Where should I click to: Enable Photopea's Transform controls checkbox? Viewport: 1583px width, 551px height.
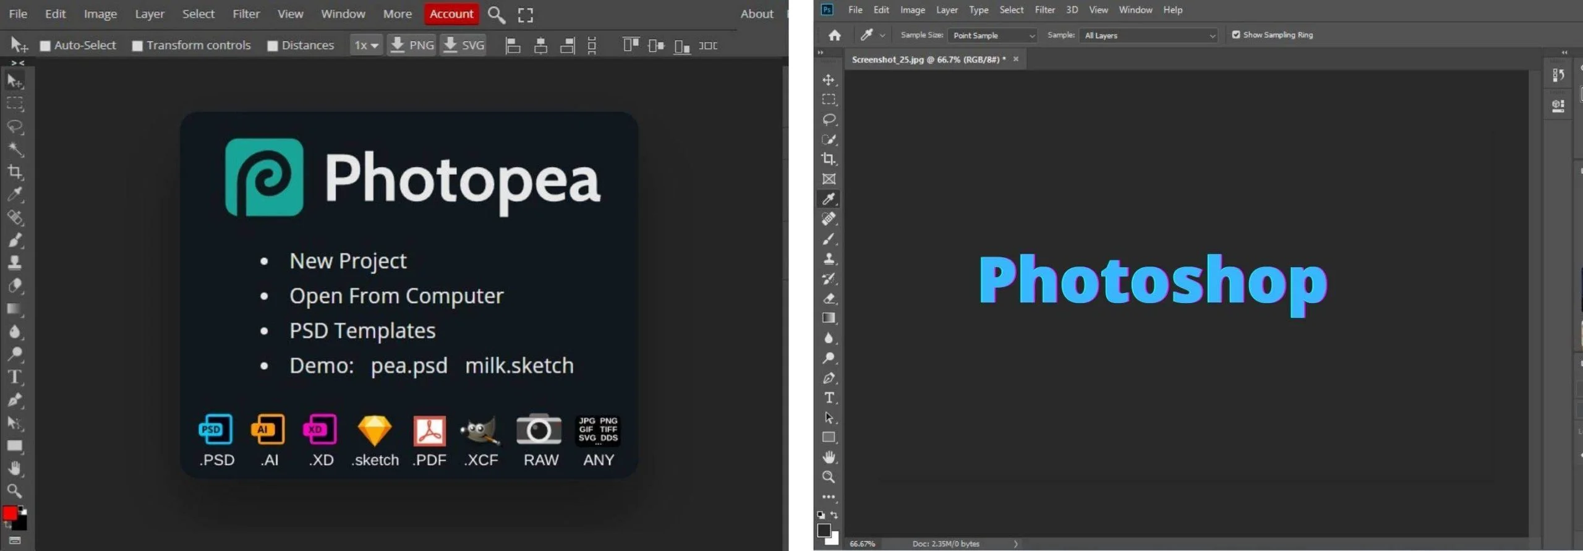[x=137, y=46]
